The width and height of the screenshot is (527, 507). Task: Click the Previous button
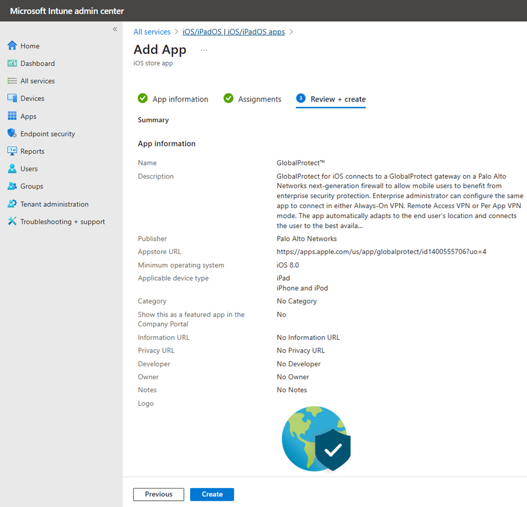click(158, 494)
